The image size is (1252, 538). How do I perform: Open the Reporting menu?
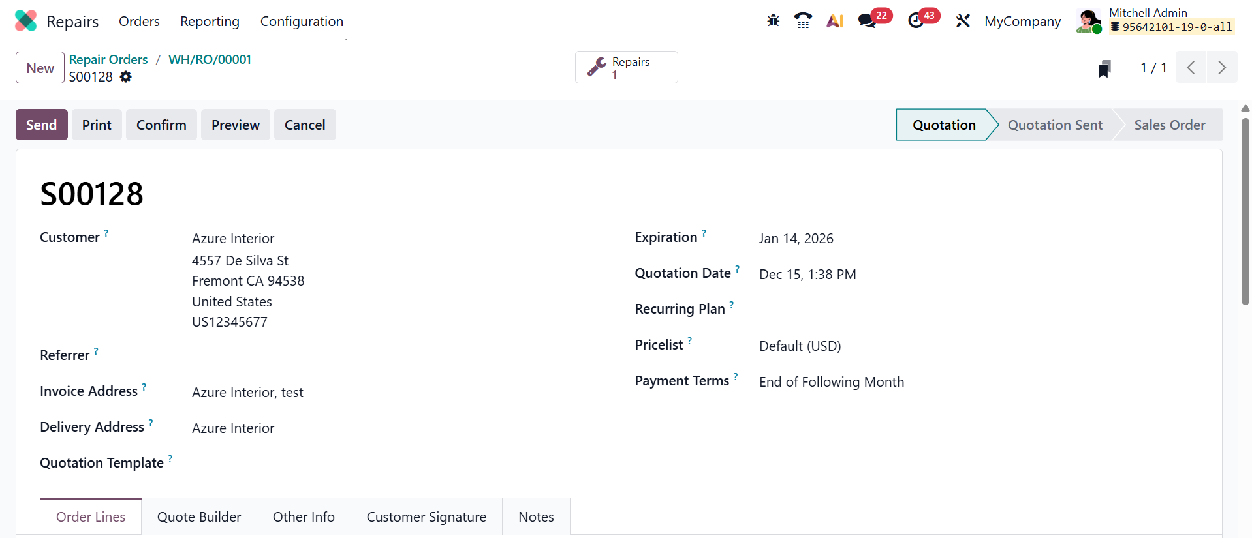tap(210, 22)
